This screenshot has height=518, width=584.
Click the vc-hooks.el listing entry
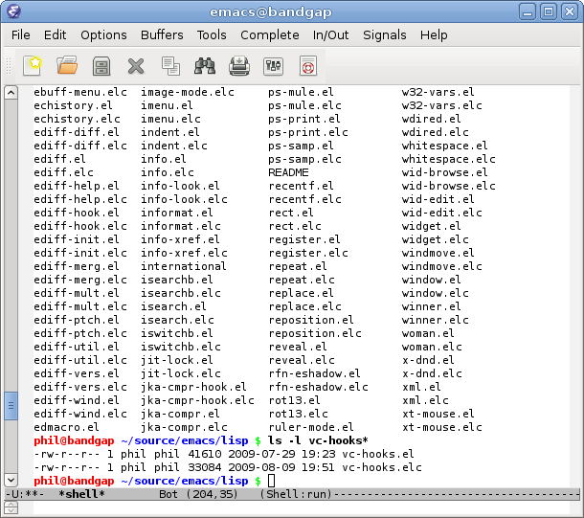[377, 454]
